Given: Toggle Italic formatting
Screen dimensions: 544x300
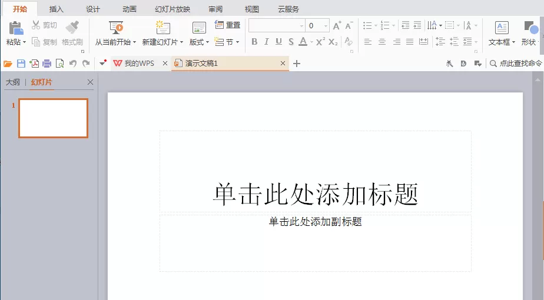Looking at the screenshot, I should [x=266, y=42].
